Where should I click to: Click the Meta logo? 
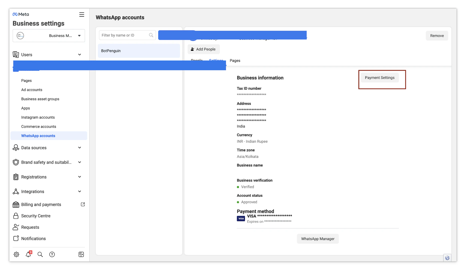[21, 14]
